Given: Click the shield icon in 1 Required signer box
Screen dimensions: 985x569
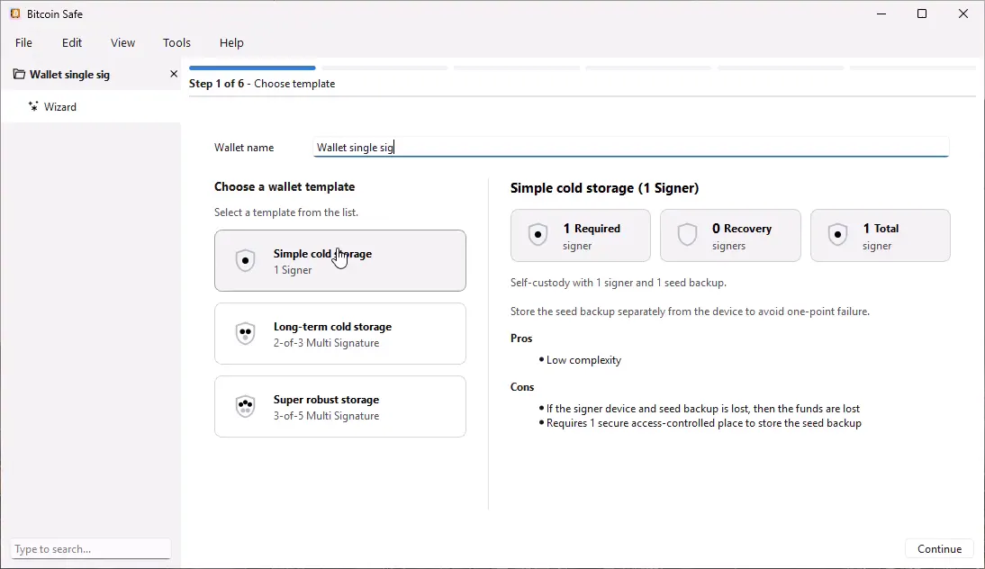Looking at the screenshot, I should (x=538, y=235).
